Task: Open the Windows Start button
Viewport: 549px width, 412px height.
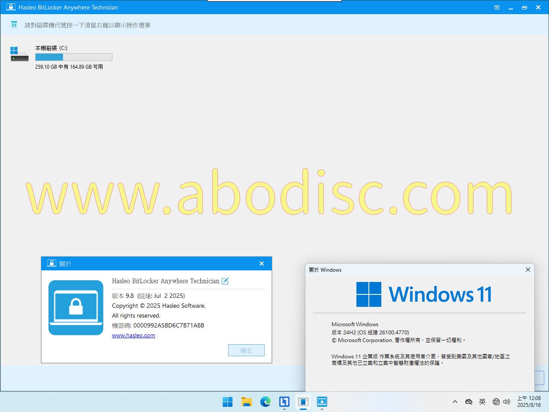Action: pos(227,402)
